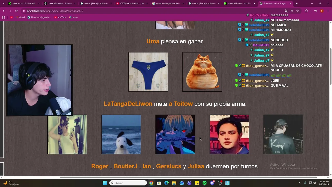Click the orange name 'Uma'

[x=153, y=41]
